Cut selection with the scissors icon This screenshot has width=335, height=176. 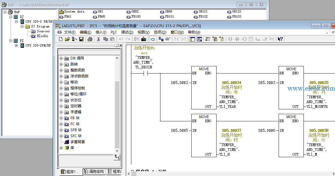click(x=98, y=39)
